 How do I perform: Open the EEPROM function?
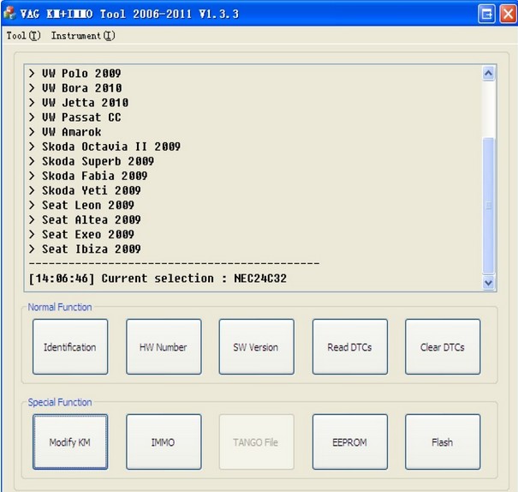[x=350, y=441]
